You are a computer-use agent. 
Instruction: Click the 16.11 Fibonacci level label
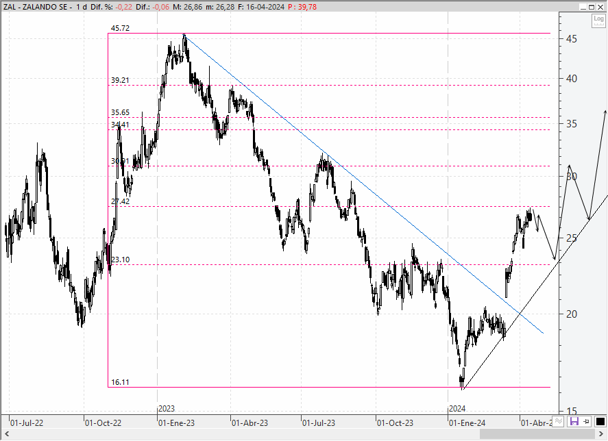(120, 382)
